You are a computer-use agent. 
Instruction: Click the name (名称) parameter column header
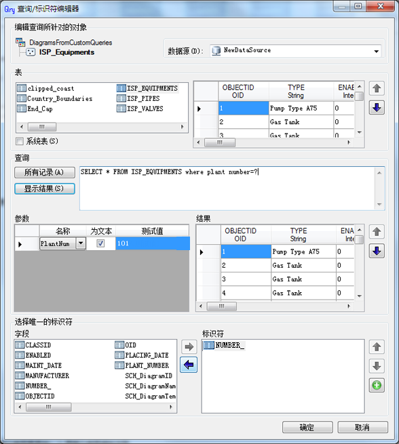tap(63, 230)
